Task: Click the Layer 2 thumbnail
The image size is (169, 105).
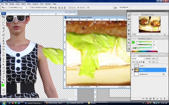Action: click(x=137, y=66)
